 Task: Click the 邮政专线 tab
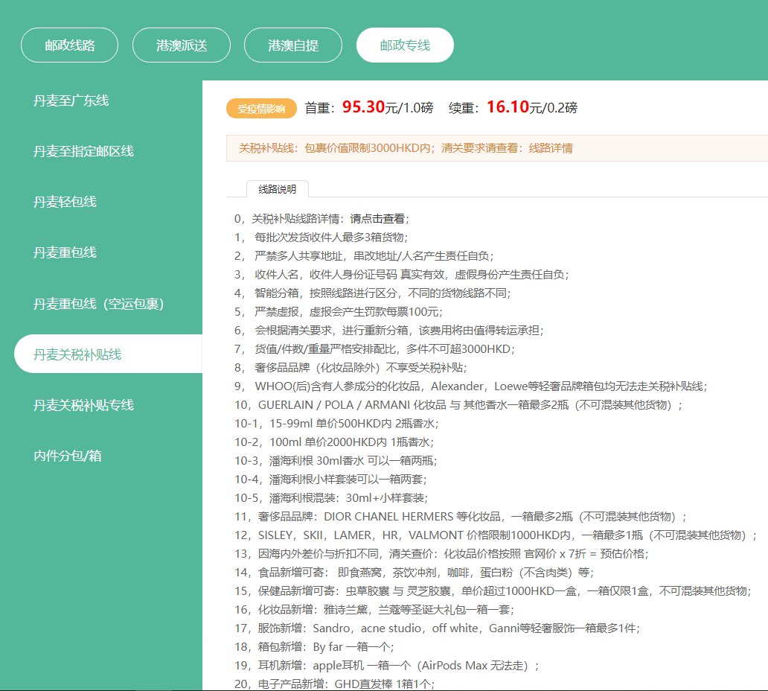pyautogui.click(x=405, y=45)
